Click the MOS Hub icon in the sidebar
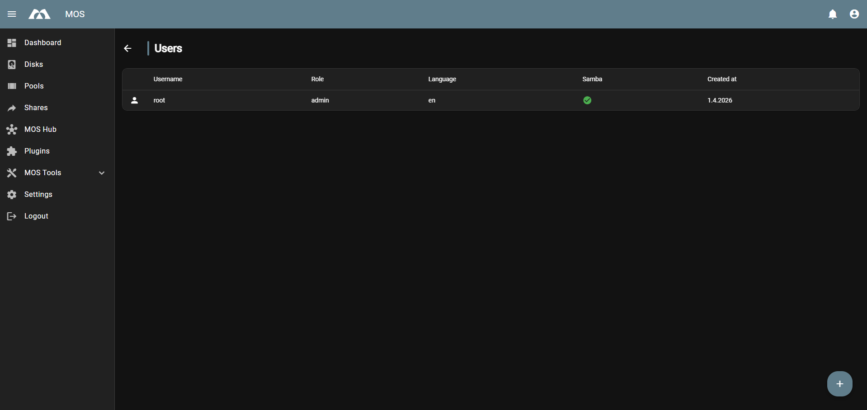 click(x=12, y=130)
